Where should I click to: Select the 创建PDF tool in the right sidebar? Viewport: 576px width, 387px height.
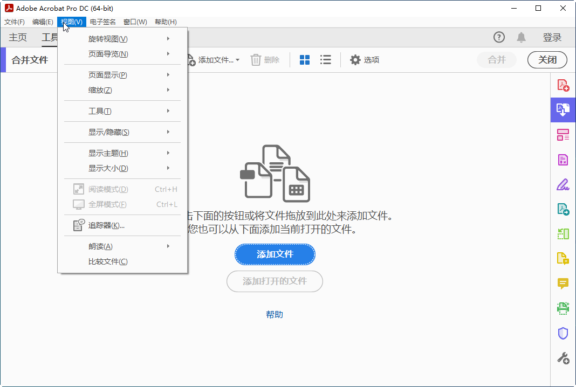(563, 85)
